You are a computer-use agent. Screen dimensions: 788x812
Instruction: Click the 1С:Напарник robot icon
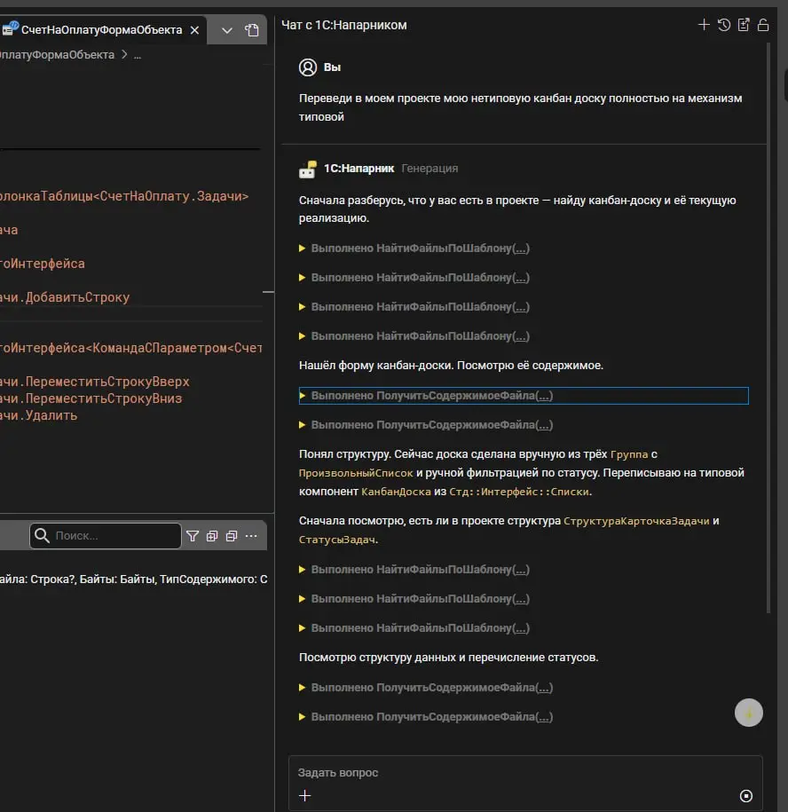point(308,169)
